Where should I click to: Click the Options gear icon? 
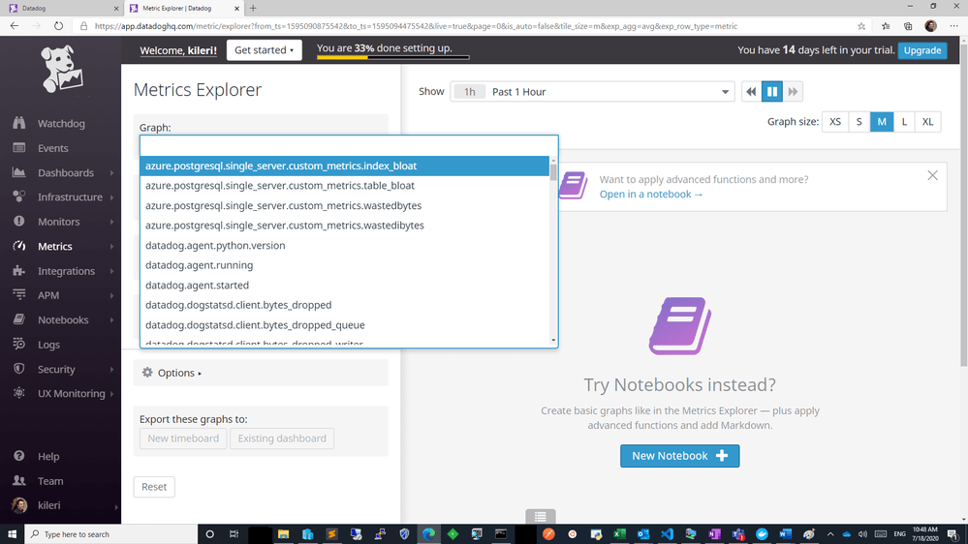pos(147,372)
